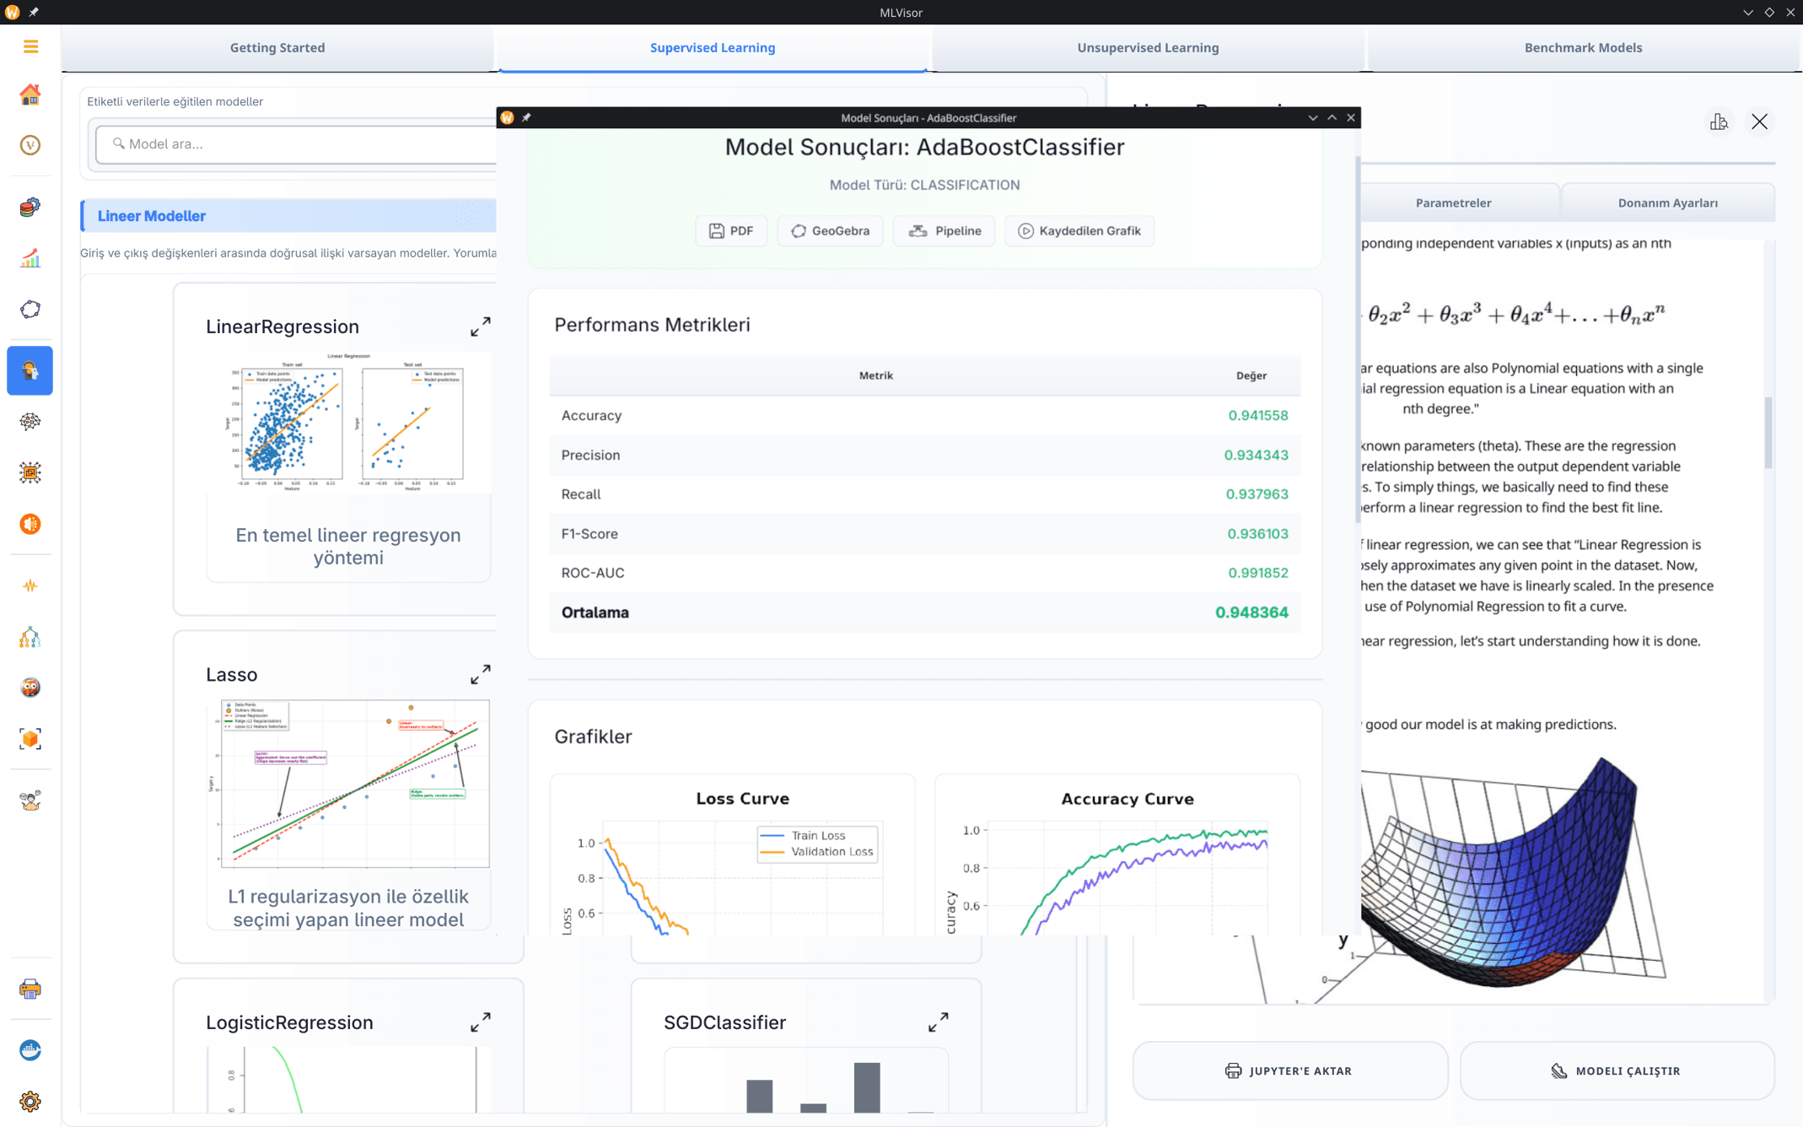Go to the Home icon in sidebar
This screenshot has height=1127, width=1803.
30,94
